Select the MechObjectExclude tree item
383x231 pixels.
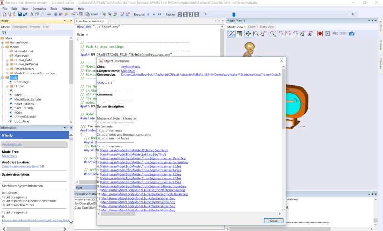click(28, 100)
